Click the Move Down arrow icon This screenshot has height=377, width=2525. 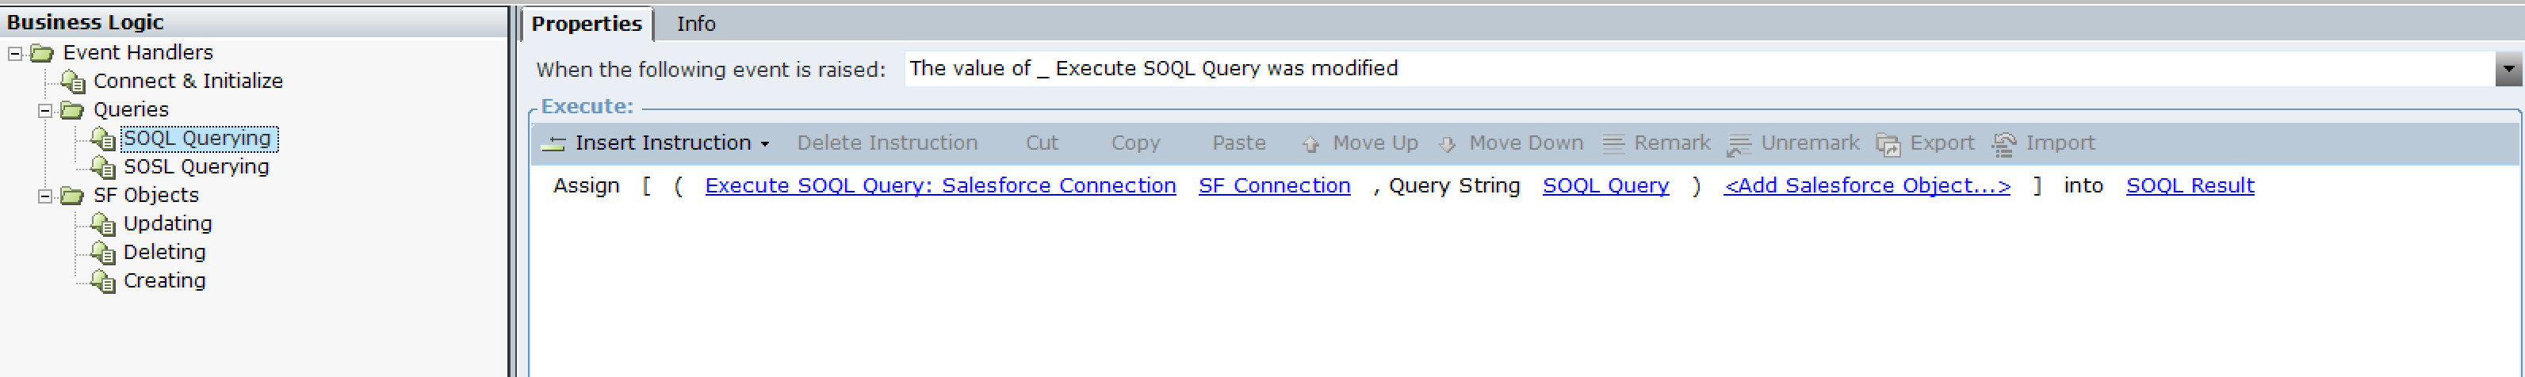(1447, 144)
